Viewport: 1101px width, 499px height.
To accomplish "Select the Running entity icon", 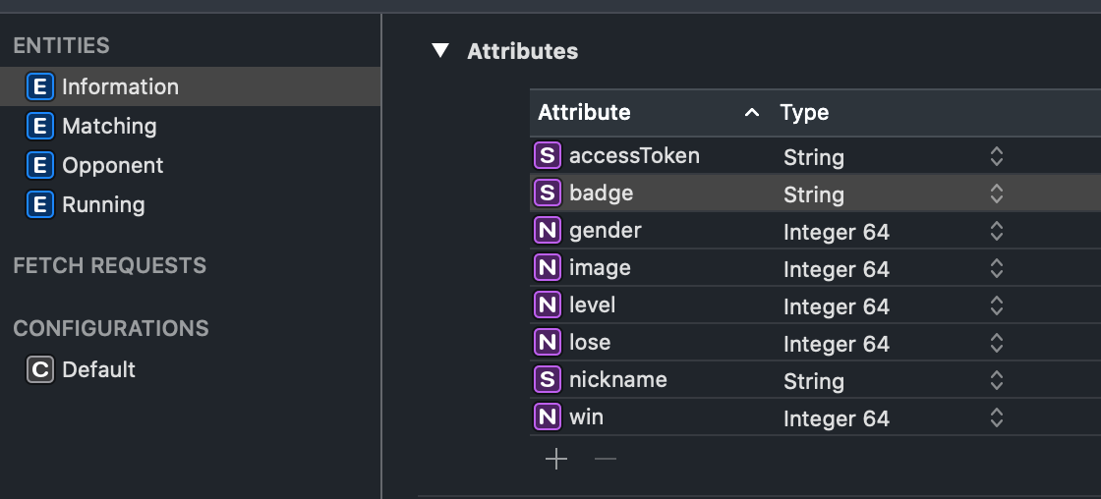I will tap(40, 204).
